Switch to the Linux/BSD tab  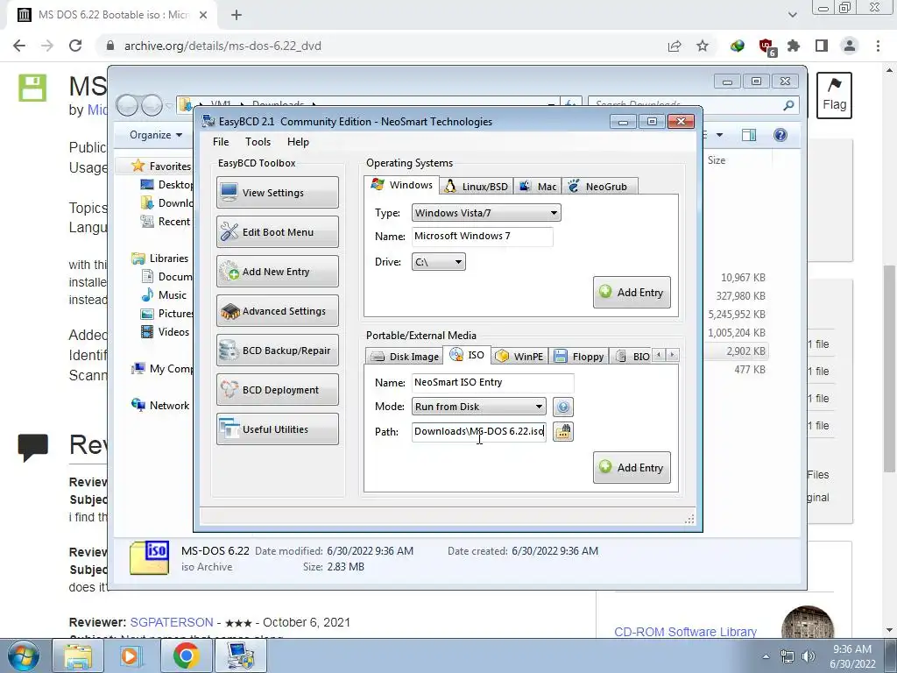(477, 187)
